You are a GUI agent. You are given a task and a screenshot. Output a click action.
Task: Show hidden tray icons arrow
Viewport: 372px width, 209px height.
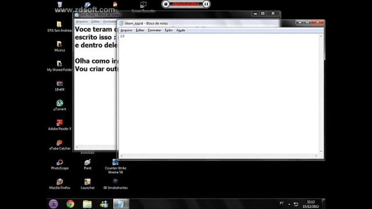pyautogui.click(x=289, y=204)
